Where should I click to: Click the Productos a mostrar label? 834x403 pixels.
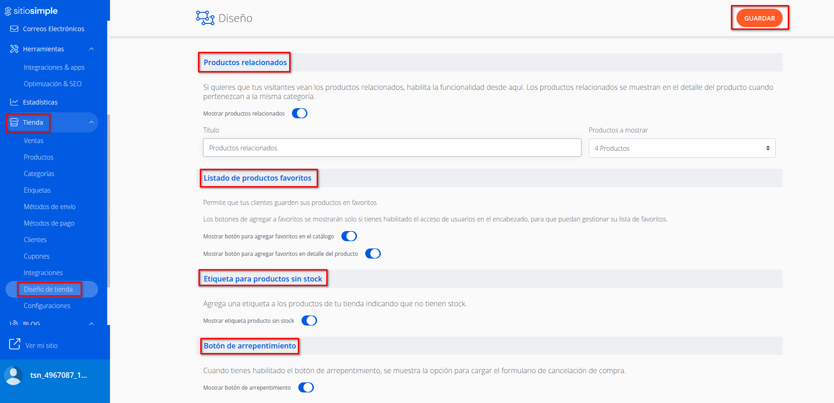pos(618,130)
